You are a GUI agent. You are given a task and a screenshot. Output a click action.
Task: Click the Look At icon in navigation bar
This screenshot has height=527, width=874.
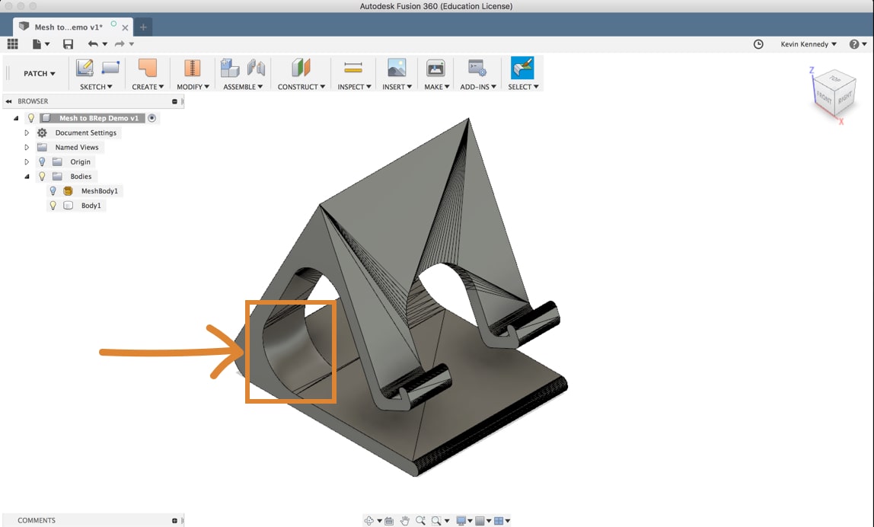coord(389,521)
